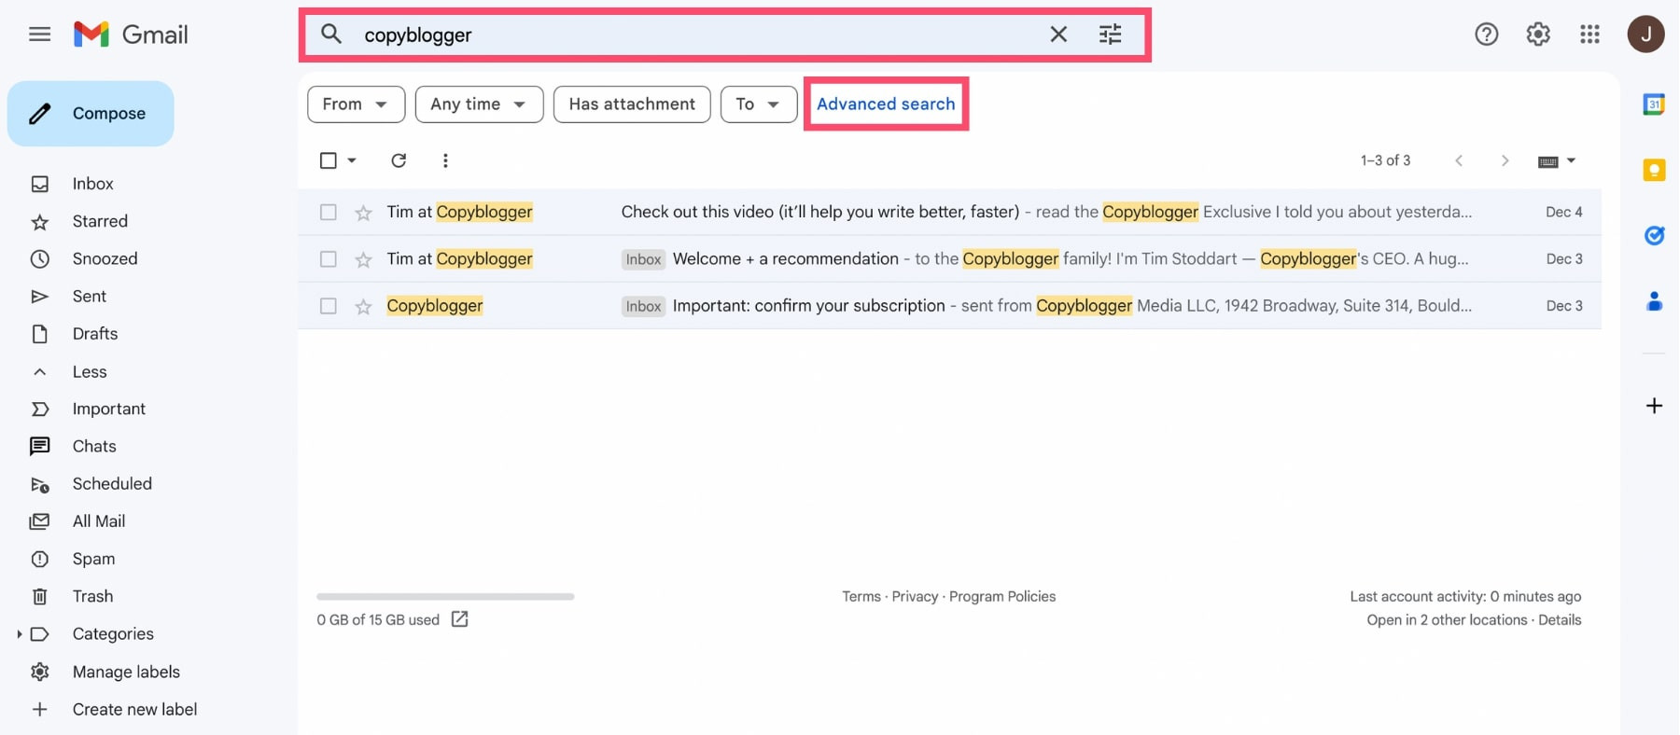
Task: Expand the Categories arrow
Action: [19, 634]
